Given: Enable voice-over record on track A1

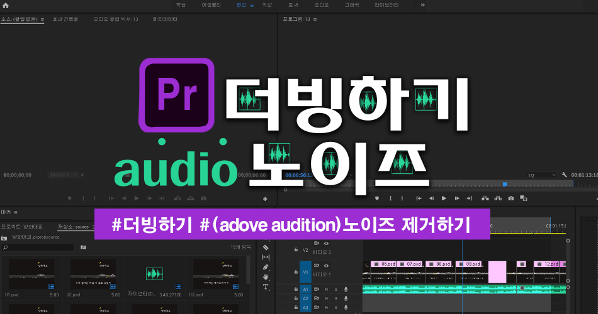Looking at the screenshot, I should (x=346, y=290).
